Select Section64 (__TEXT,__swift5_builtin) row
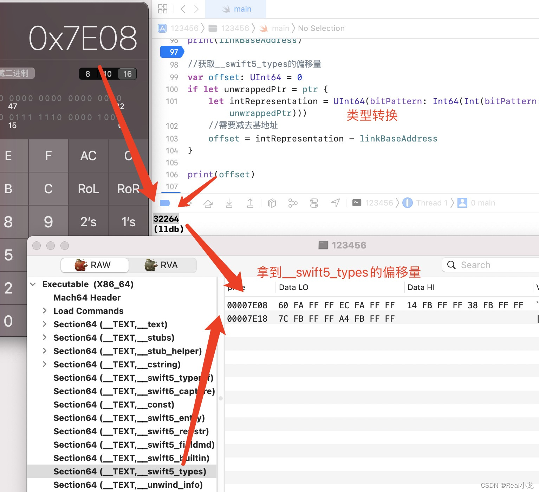This screenshot has height=492, width=539. pos(122,458)
